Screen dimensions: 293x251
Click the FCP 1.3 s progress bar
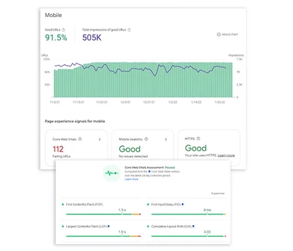point(104,214)
